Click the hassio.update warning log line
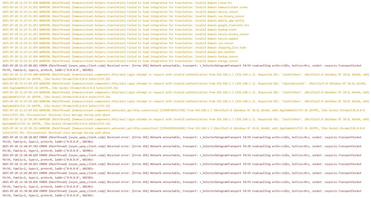The image size is (371, 198). pyautogui.click(x=120, y=39)
